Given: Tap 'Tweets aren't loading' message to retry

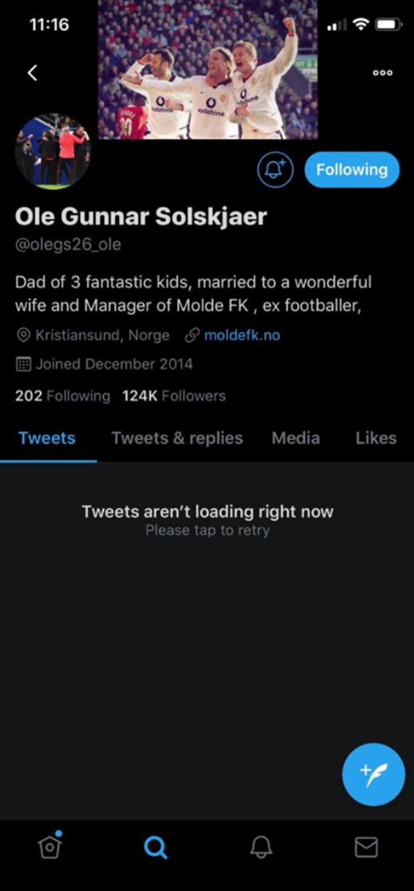Looking at the screenshot, I should tap(208, 519).
